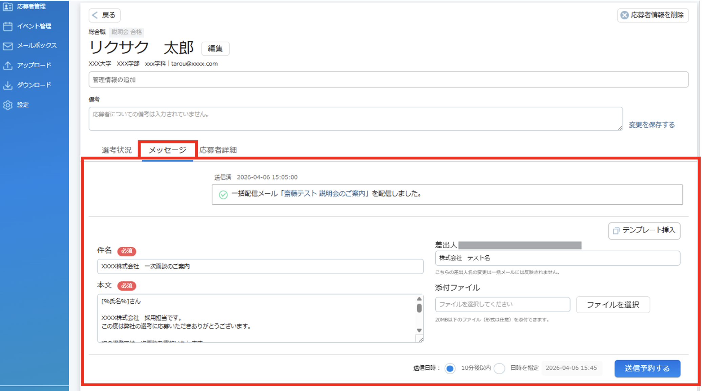Select the 10分後以内 radio button
The height and width of the screenshot is (391, 702).
point(450,368)
